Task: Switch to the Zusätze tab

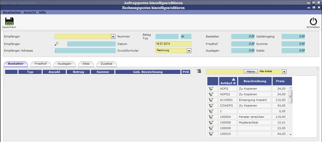Action: coord(106,64)
